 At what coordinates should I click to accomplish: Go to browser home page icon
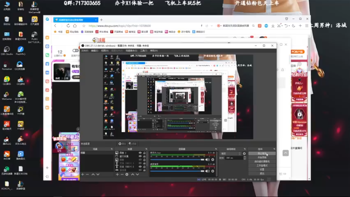point(75,26)
